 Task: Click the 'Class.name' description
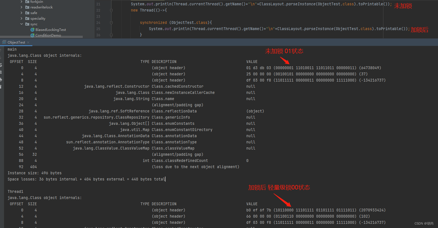coord(163,99)
